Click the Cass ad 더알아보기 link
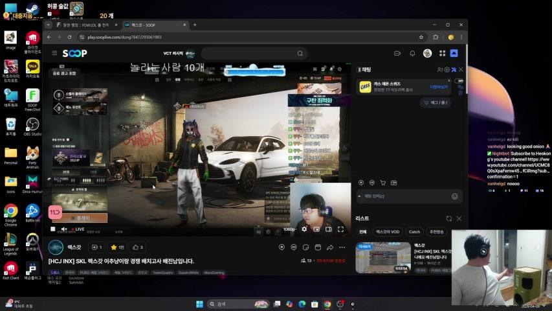This screenshot has width=552, height=311. [439, 87]
